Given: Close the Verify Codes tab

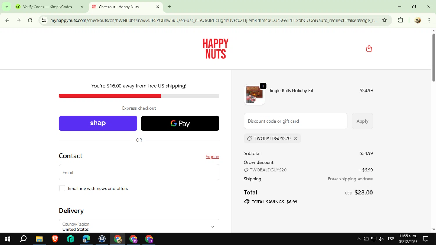Looking at the screenshot, I should (82, 6).
